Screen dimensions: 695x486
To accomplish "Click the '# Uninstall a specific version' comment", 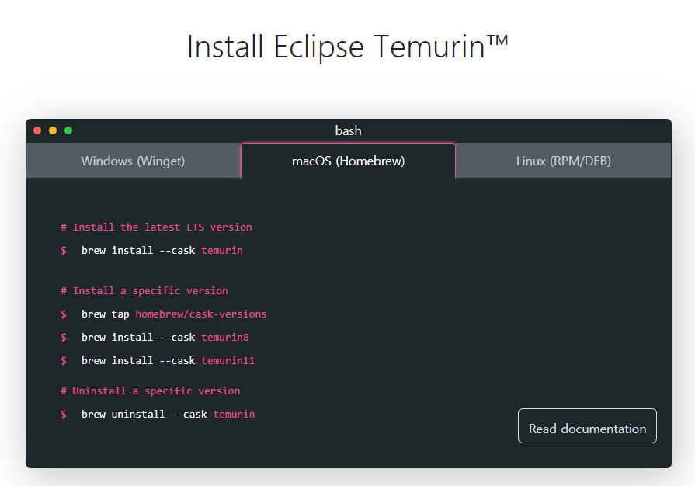I will (x=150, y=391).
